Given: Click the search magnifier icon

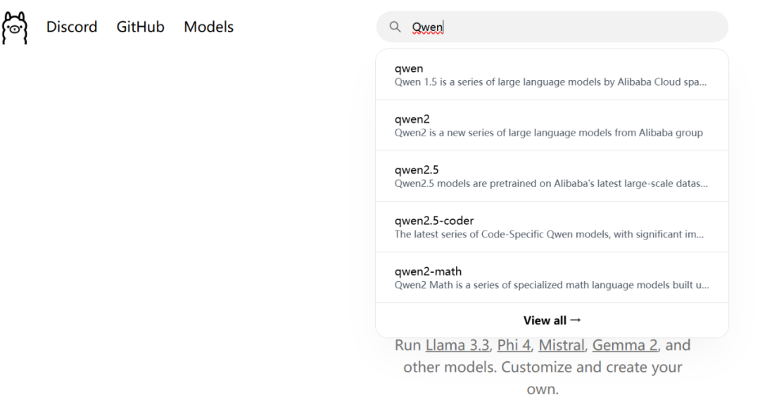Looking at the screenshot, I should click(x=395, y=27).
